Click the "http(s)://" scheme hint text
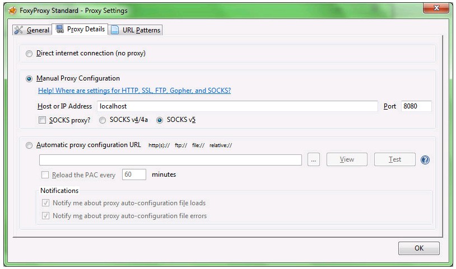This screenshot has height=269, width=456. tap(159, 145)
